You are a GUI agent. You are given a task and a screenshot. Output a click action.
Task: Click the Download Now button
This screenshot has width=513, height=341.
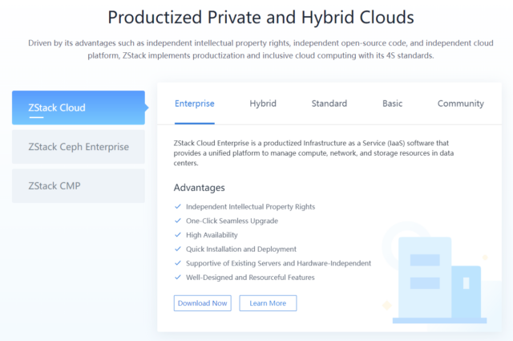(203, 303)
